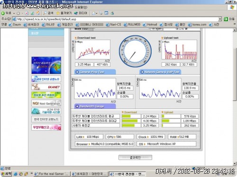Click the Forward arrow icon in toolbar

coord(18,13)
